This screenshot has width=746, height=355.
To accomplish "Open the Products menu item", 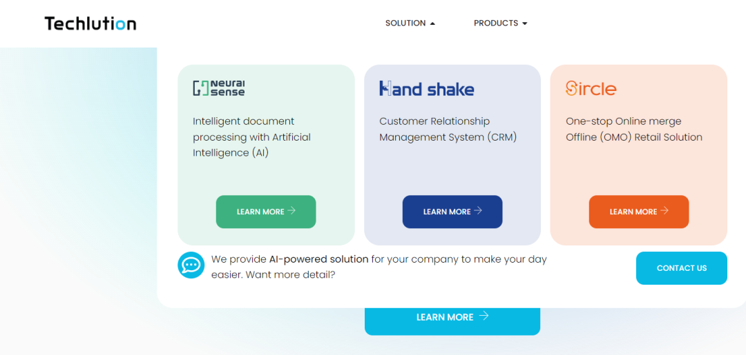I will point(496,23).
